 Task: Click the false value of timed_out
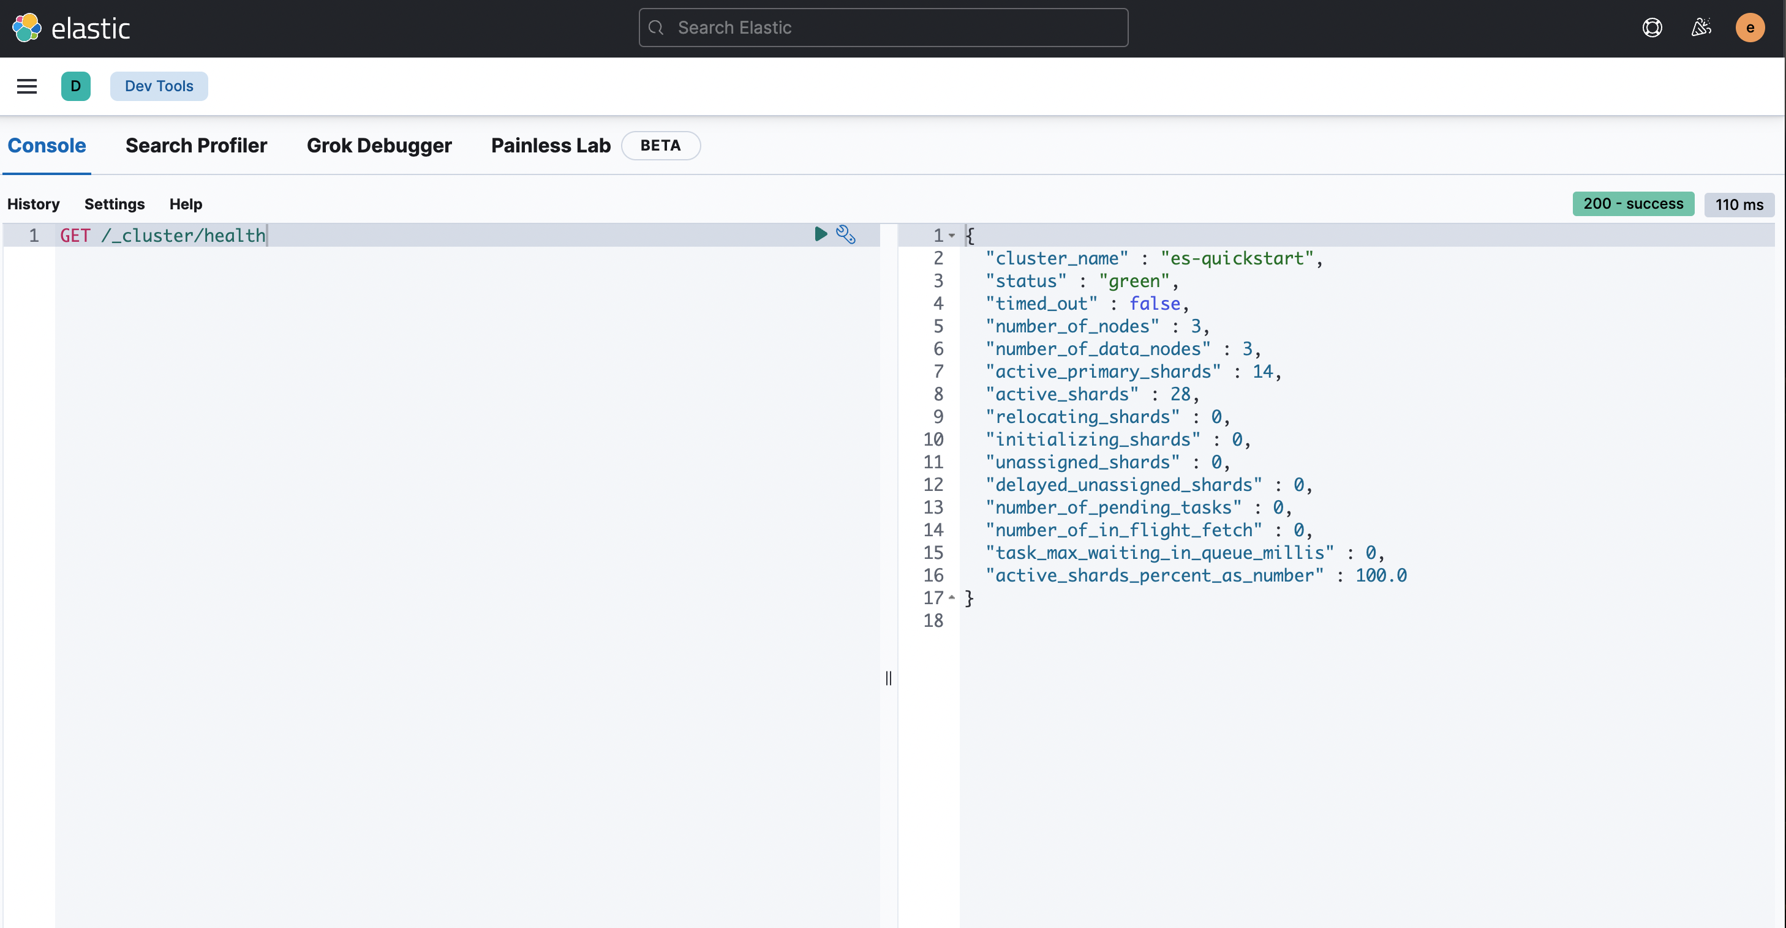1155,304
